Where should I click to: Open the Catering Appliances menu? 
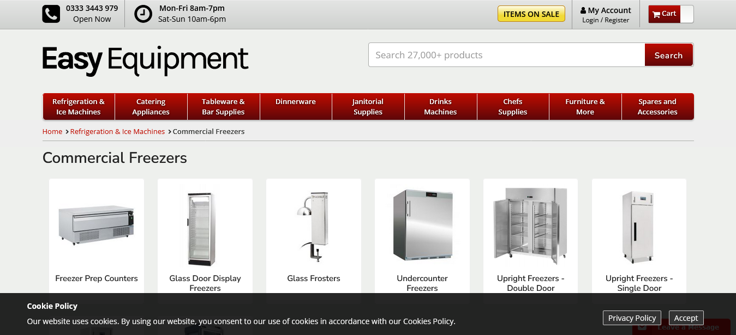pyautogui.click(x=151, y=107)
